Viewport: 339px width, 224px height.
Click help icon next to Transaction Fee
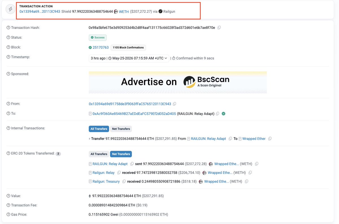point(8,205)
